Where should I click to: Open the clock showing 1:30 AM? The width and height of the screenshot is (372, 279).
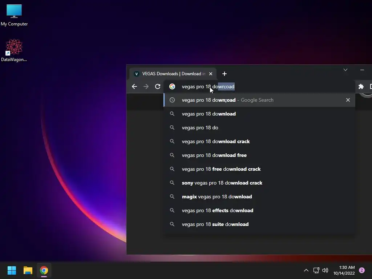click(x=344, y=270)
